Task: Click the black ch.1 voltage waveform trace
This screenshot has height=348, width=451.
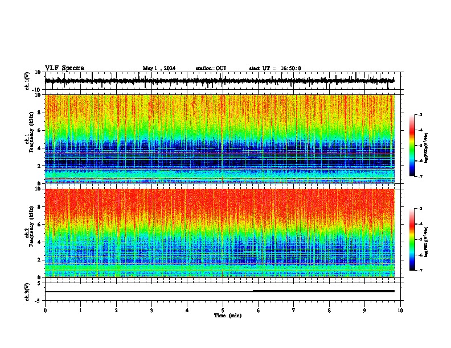Action: (219, 81)
